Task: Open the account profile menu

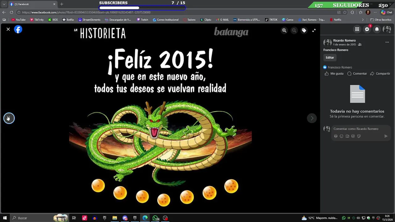Action: [387, 29]
